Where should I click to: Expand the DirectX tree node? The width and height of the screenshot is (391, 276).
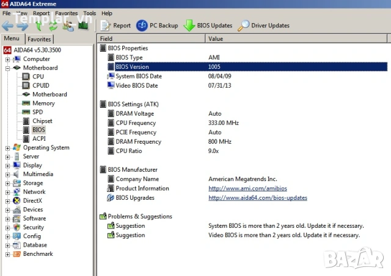tap(8, 201)
